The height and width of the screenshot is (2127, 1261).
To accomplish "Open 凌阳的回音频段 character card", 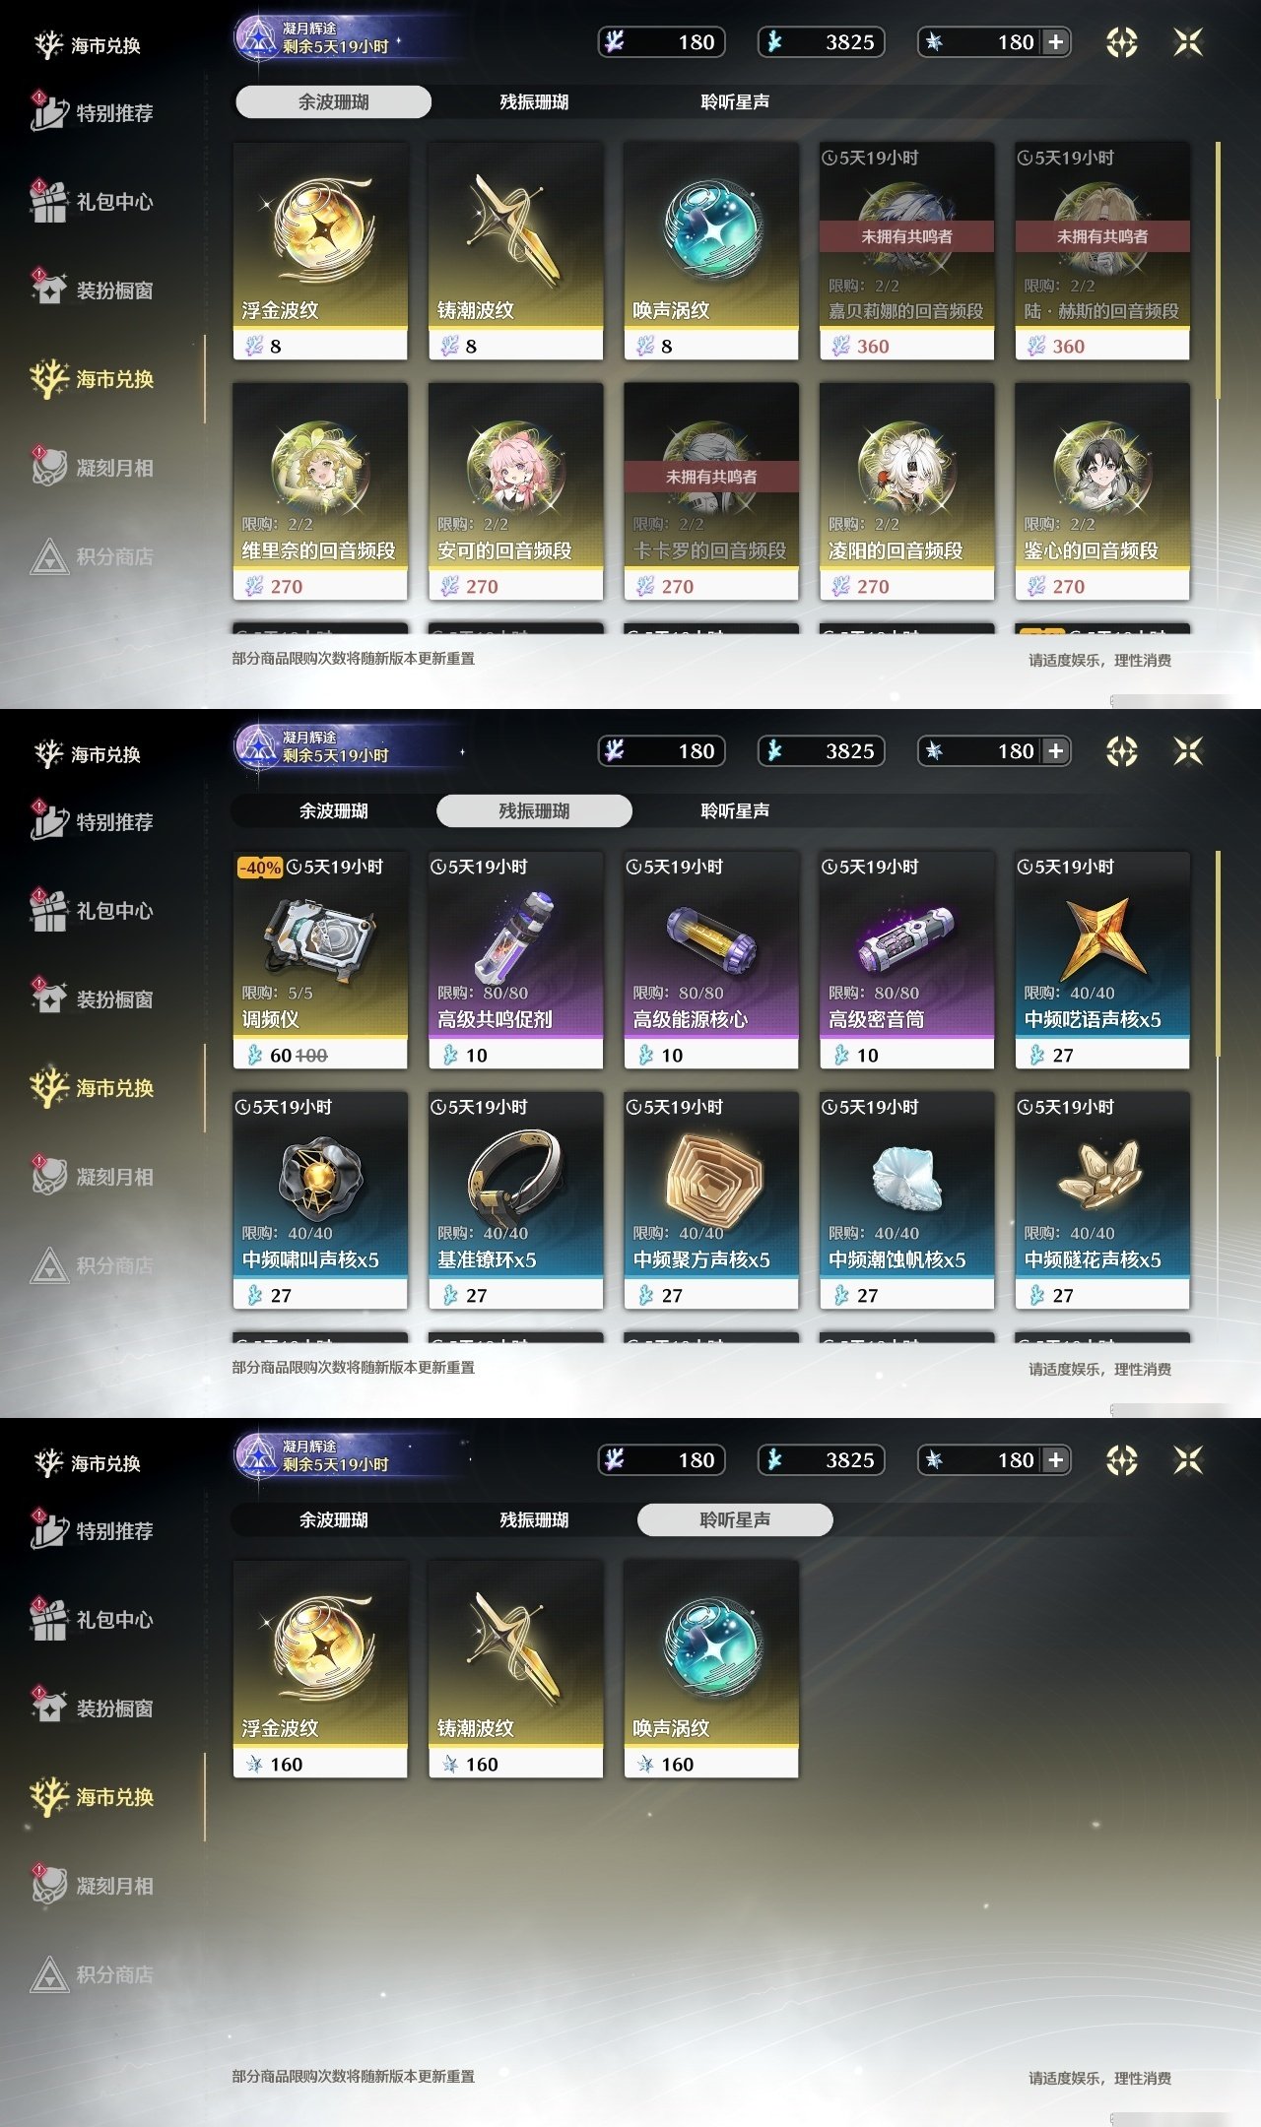I will pos(906,491).
